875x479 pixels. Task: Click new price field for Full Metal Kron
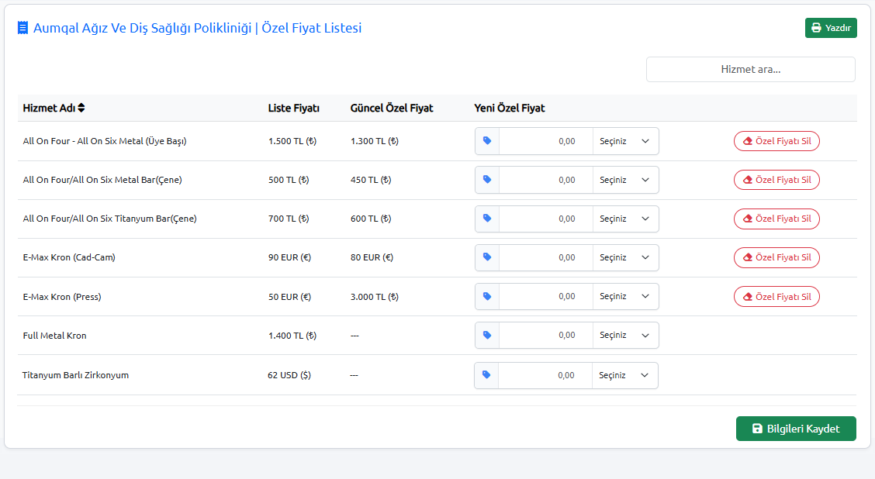(546, 335)
